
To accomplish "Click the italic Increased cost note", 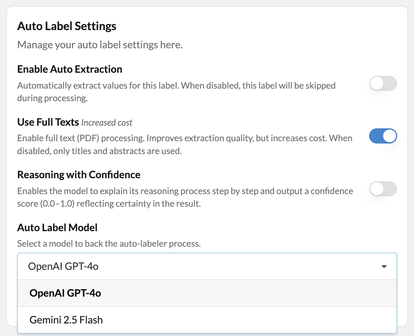I will point(107,123).
